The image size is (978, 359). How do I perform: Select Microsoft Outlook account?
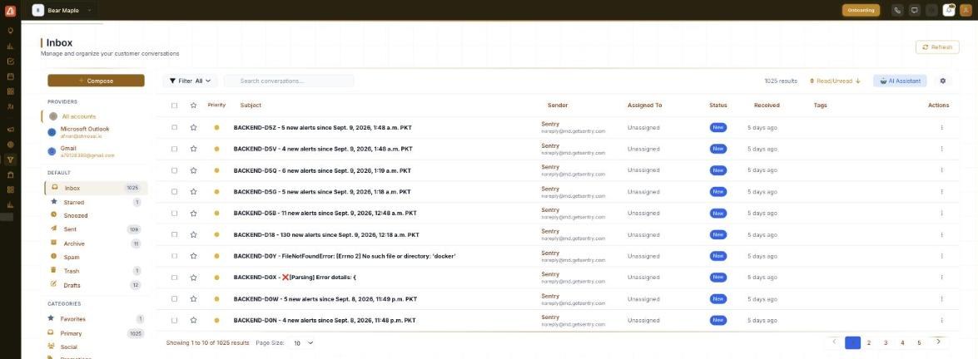(x=96, y=131)
